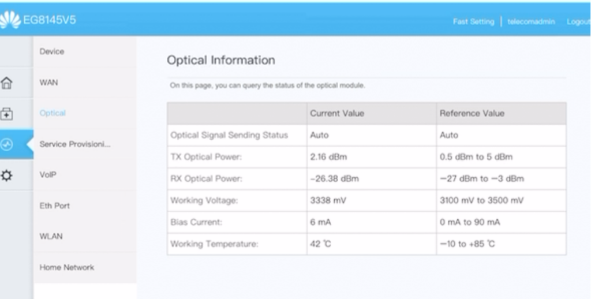
Task: Click the Reference Value column header
Action: click(472, 114)
